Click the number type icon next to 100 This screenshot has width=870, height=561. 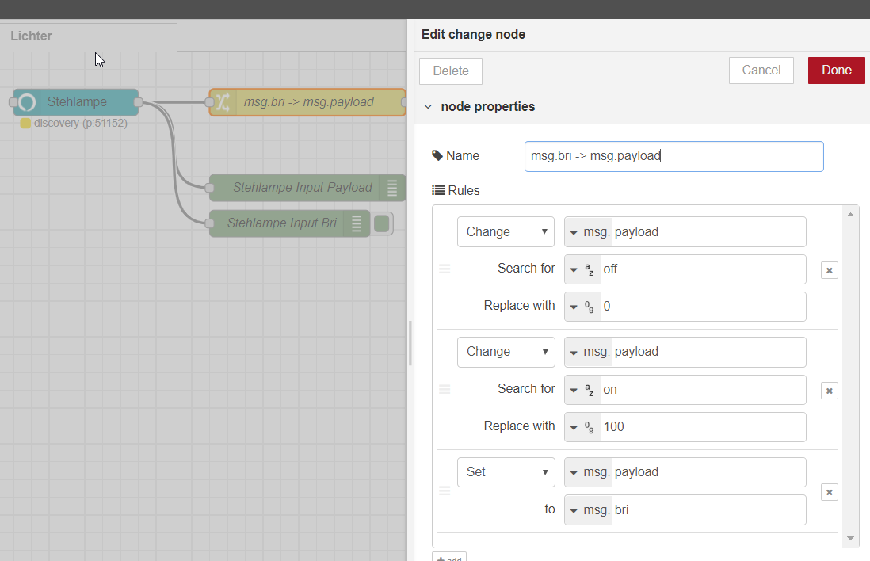(590, 427)
